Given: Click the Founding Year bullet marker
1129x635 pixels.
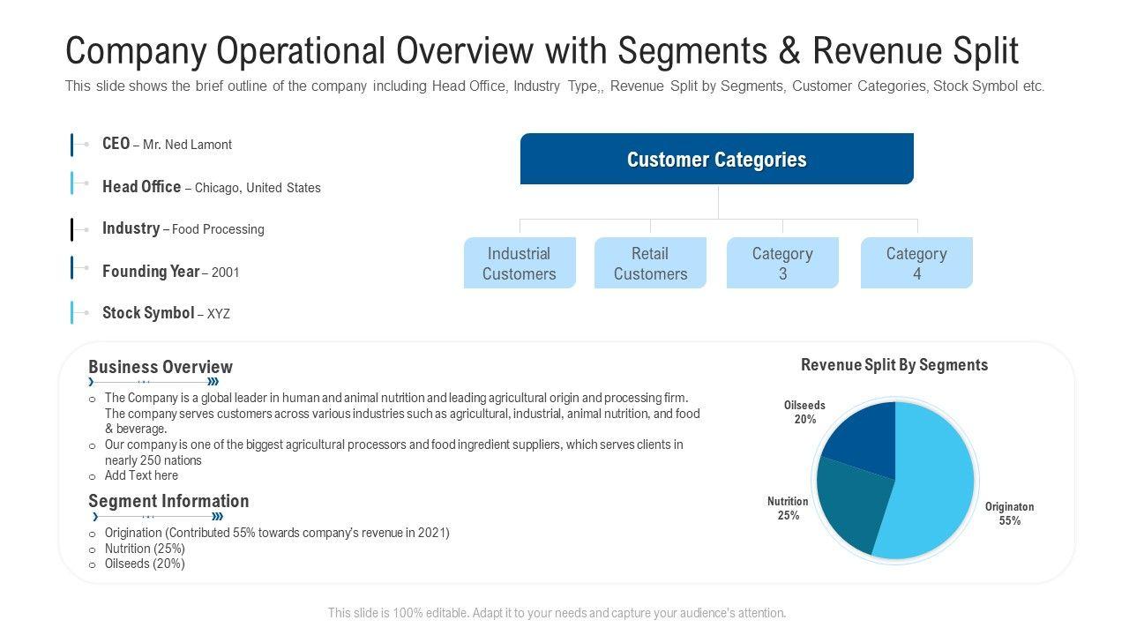Looking at the screenshot, I should (x=78, y=268).
